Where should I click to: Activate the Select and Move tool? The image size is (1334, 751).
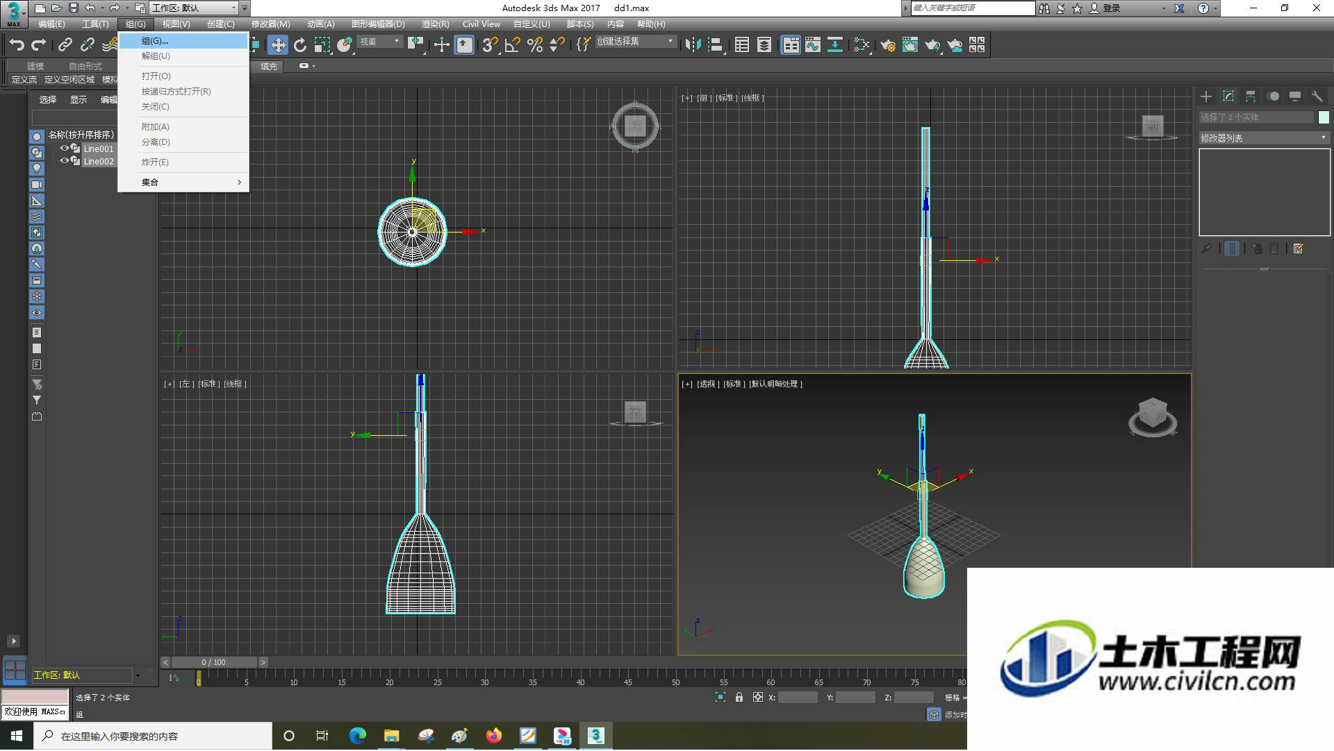(x=278, y=45)
